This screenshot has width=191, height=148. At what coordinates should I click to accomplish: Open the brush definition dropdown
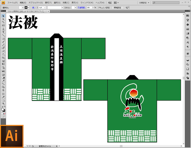62,8
